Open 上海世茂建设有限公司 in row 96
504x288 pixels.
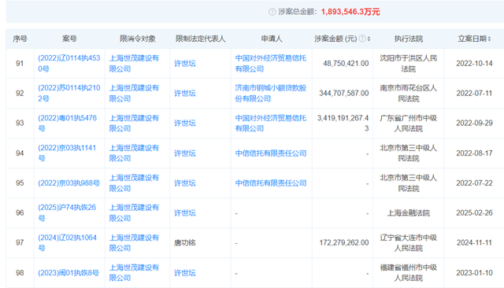134,212
